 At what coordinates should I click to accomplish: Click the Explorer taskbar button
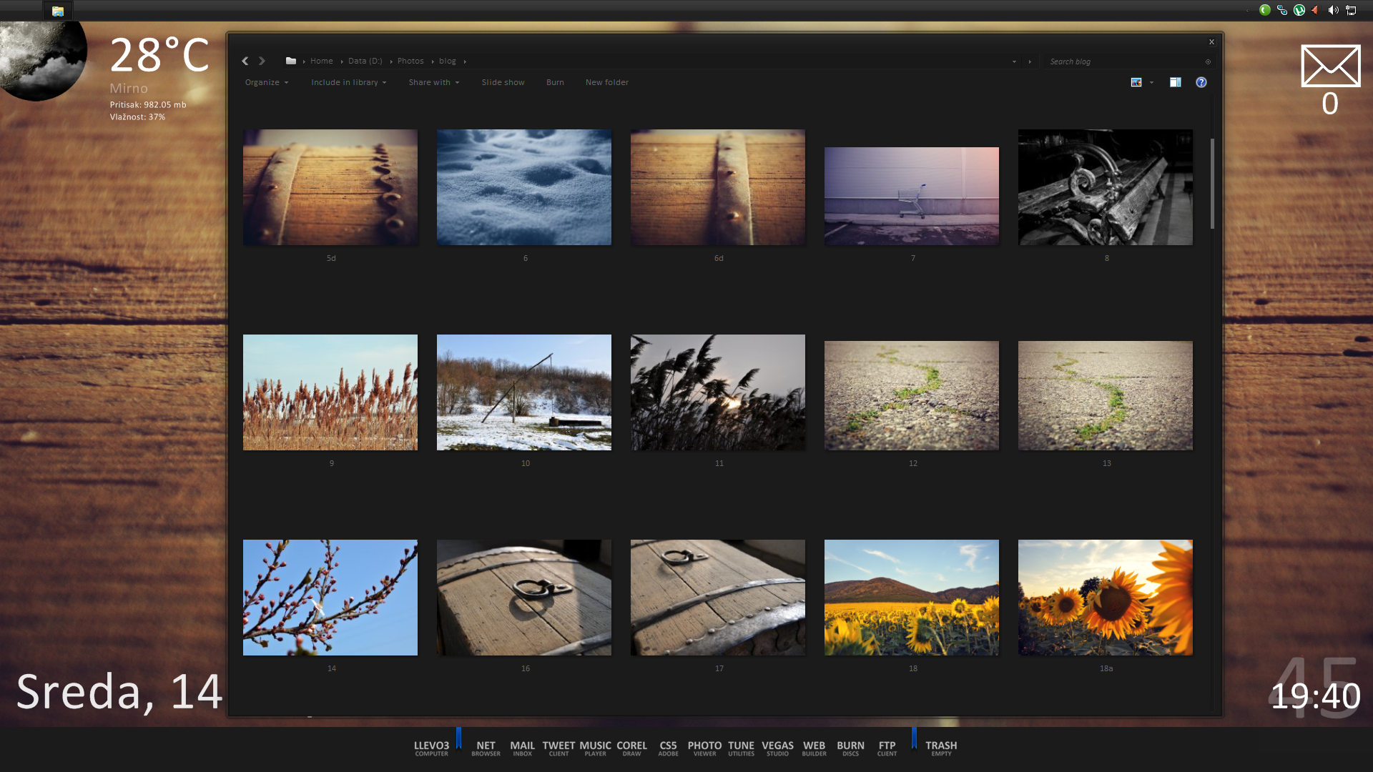[x=58, y=11]
